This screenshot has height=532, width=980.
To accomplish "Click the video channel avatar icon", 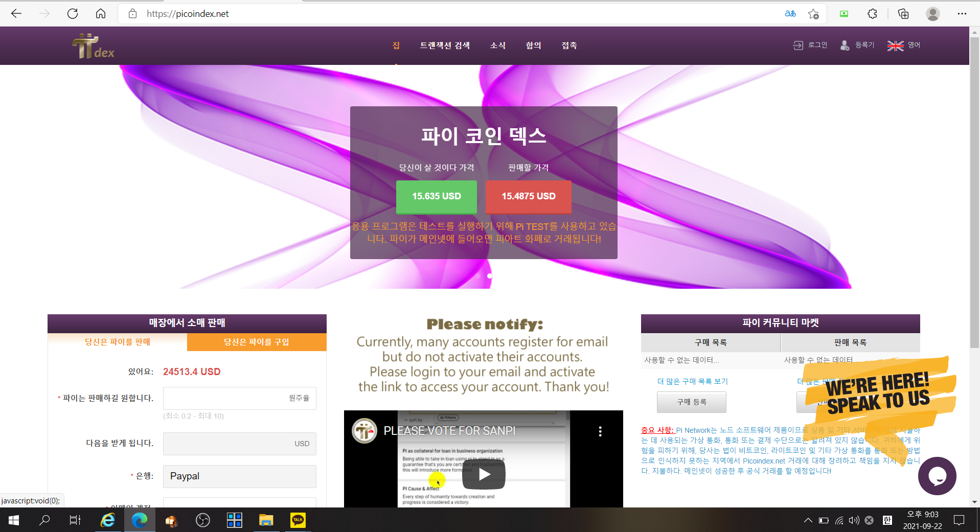I will 364,431.
